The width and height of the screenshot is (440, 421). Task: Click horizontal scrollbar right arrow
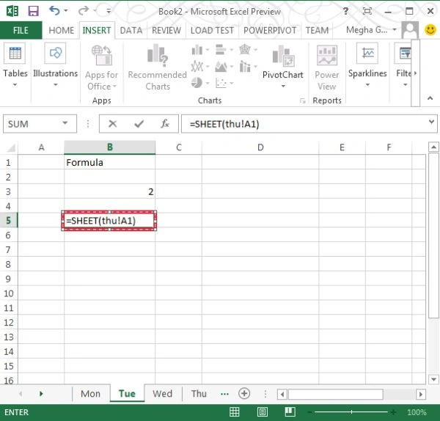pos(420,394)
